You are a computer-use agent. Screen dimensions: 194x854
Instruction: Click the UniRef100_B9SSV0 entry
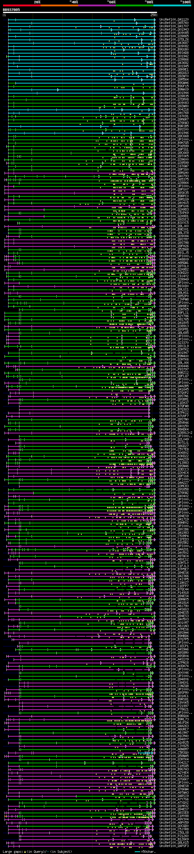pyautogui.click(x=174, y=130)
